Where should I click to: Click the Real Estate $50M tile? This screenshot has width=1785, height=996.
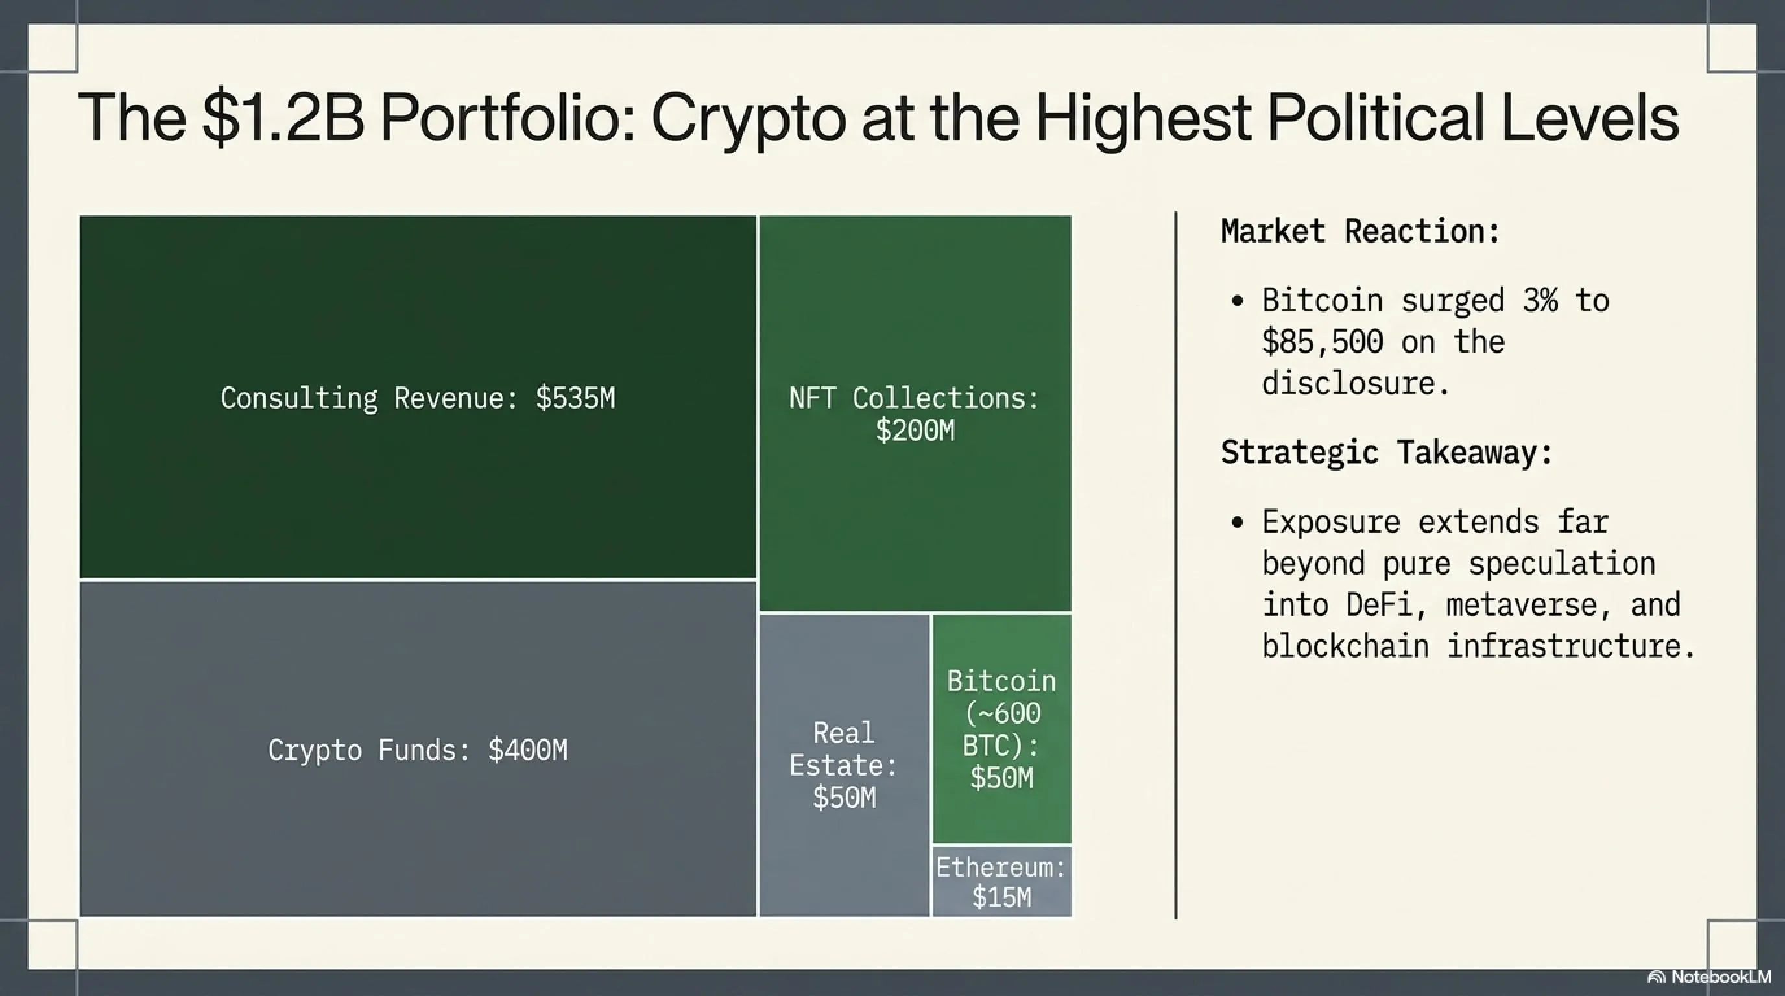844,765
